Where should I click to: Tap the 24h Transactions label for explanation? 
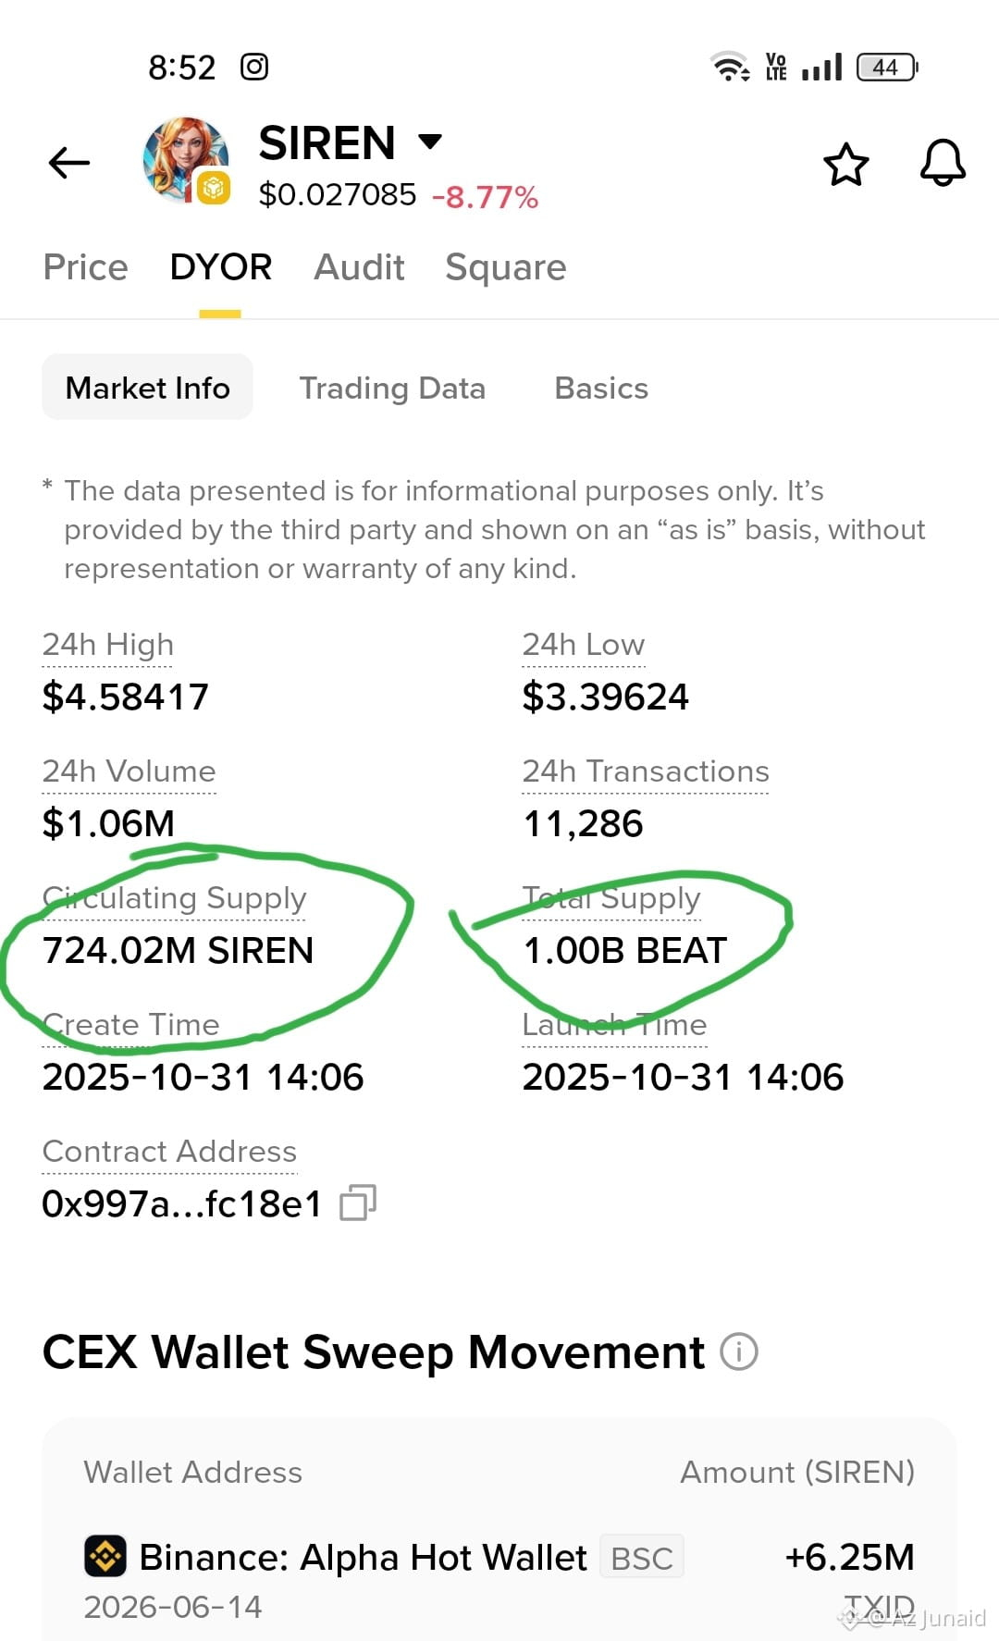[646, 771]
